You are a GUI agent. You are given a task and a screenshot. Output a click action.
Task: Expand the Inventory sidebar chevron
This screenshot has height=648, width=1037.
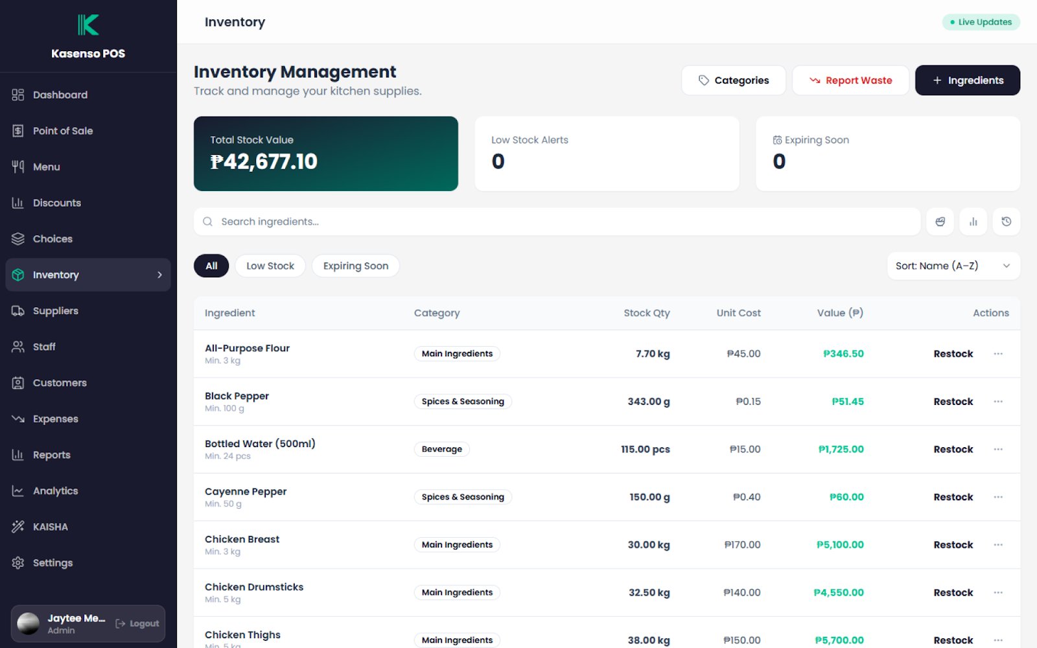click(159, 275)
